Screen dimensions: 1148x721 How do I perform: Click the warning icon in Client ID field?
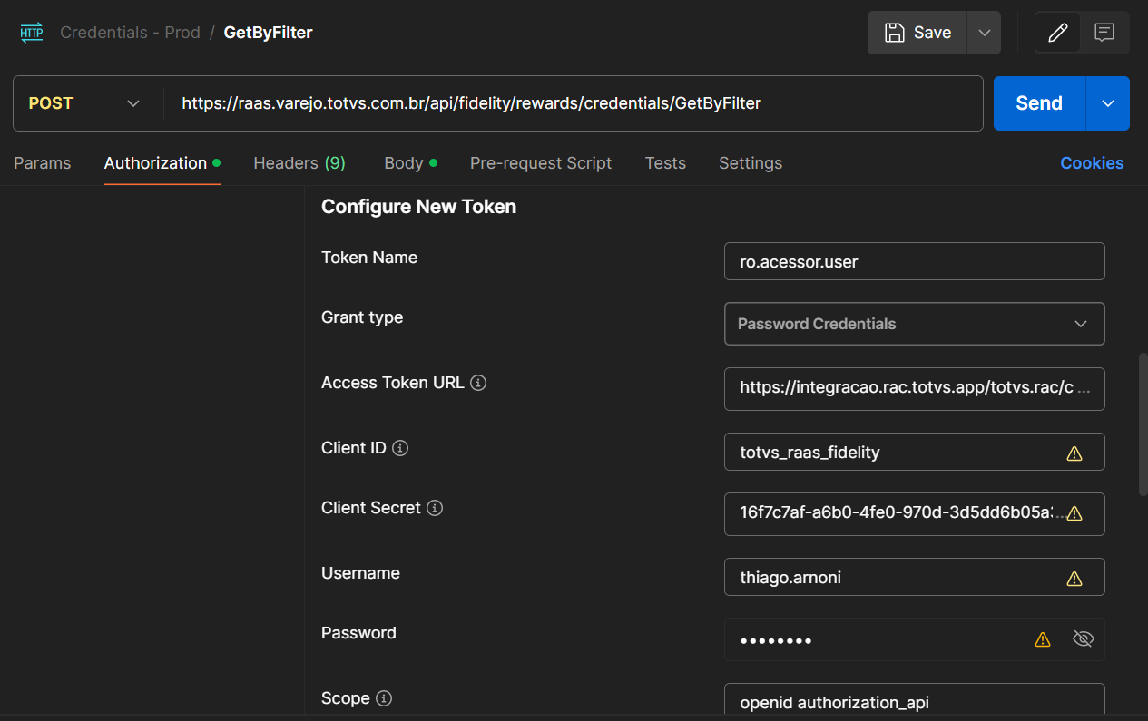coord(1074,453)
